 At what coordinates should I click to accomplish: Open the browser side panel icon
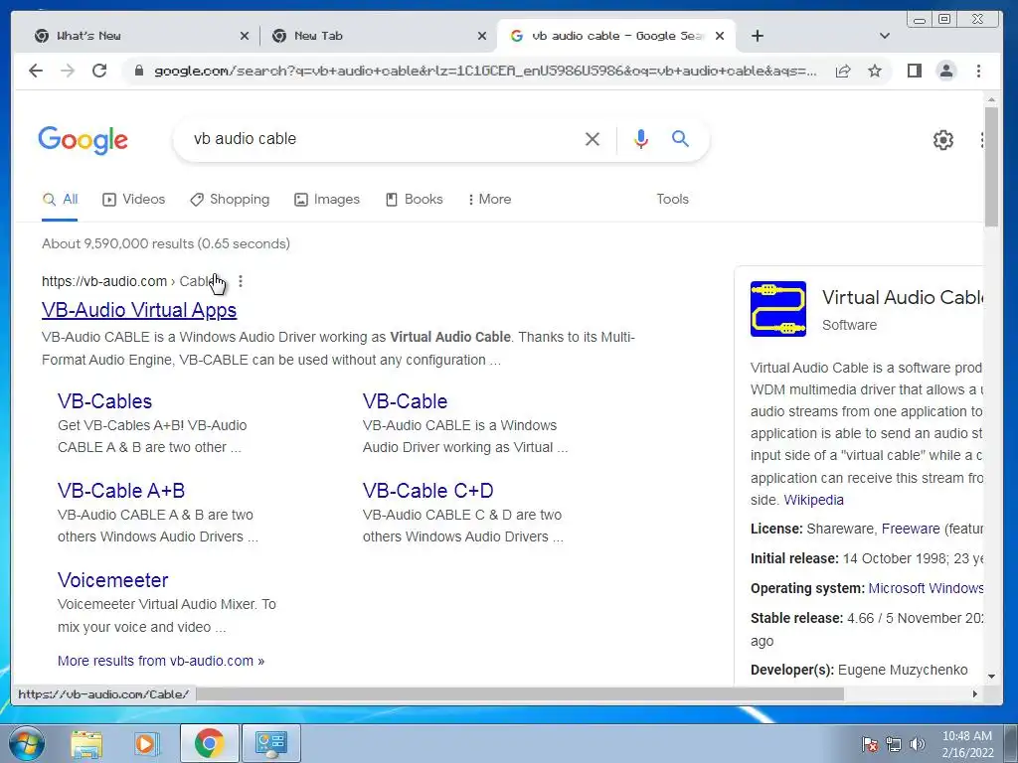[915, 71]
